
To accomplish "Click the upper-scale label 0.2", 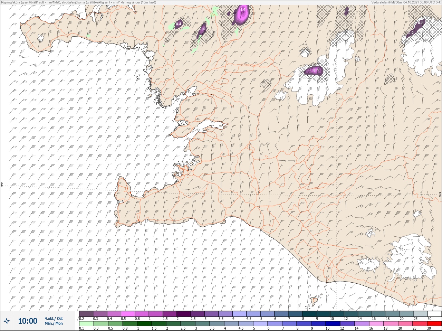I will pyautogui.click(x=82, y=319).
